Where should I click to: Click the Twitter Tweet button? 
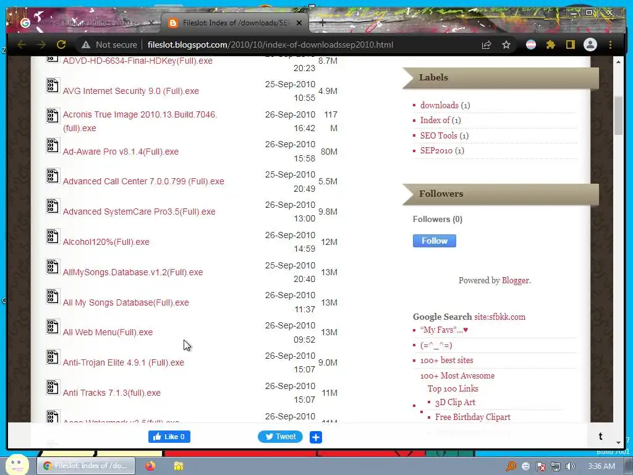[x=280, y=437]
